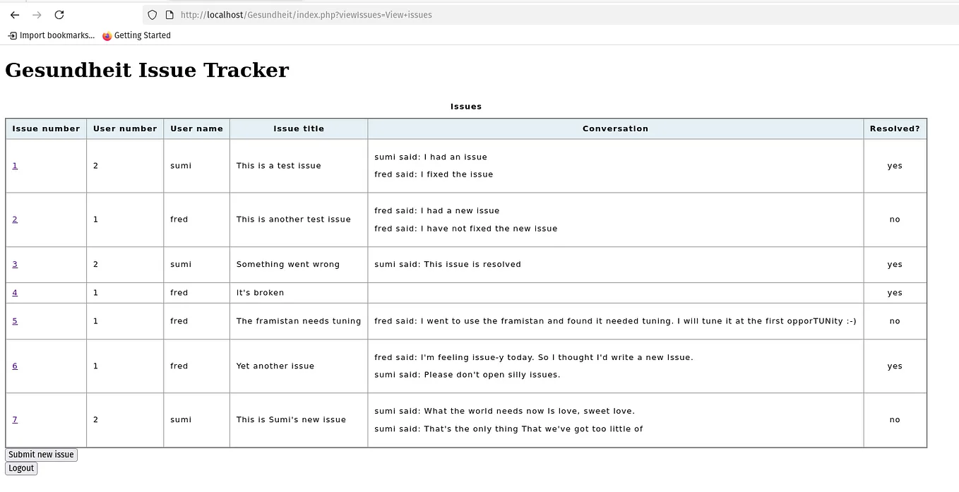This screenshot has width=959, height=492.
Task: Open issue 6 titled Yet another issue
Action: click(15, 366)
